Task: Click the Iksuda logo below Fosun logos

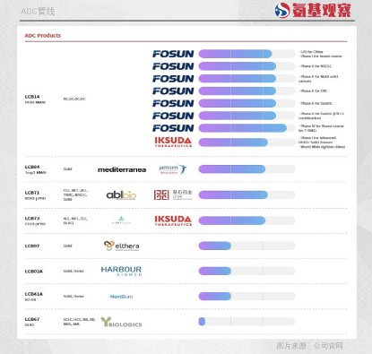Action: pos(173,142)
